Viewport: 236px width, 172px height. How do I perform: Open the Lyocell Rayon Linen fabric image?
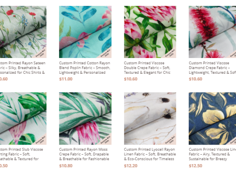click(x=150, y=119)
